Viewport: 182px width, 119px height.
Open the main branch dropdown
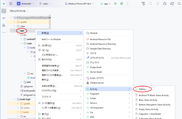(45, 4)
